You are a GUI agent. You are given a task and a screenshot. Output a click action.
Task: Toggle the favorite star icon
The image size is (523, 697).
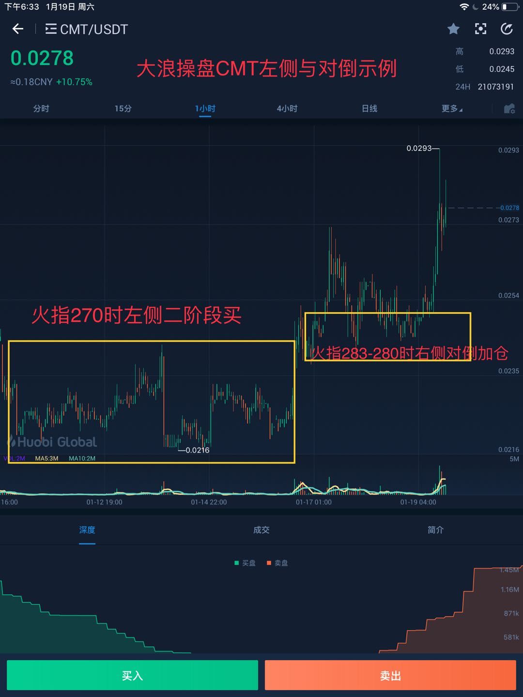(454, 29)
